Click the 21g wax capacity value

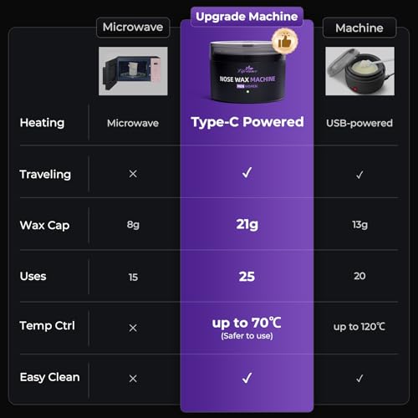(247, 224)
